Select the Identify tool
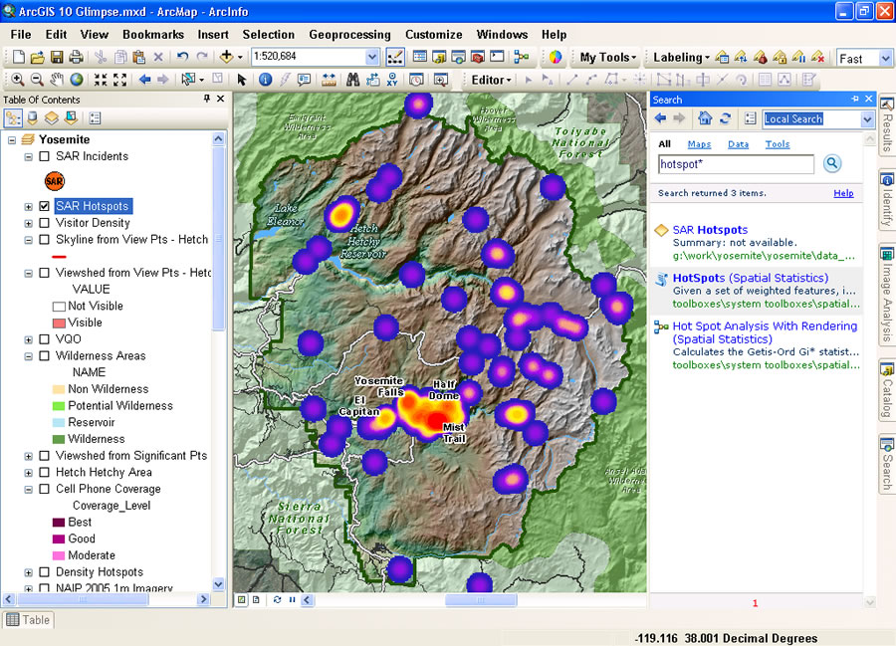This screenshot has height=646, width=896. click(266, 80)
